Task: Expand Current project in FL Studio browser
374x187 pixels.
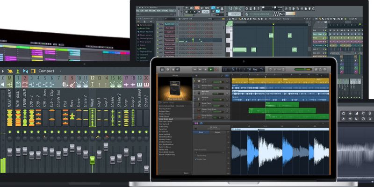Action: click(145, 25)
